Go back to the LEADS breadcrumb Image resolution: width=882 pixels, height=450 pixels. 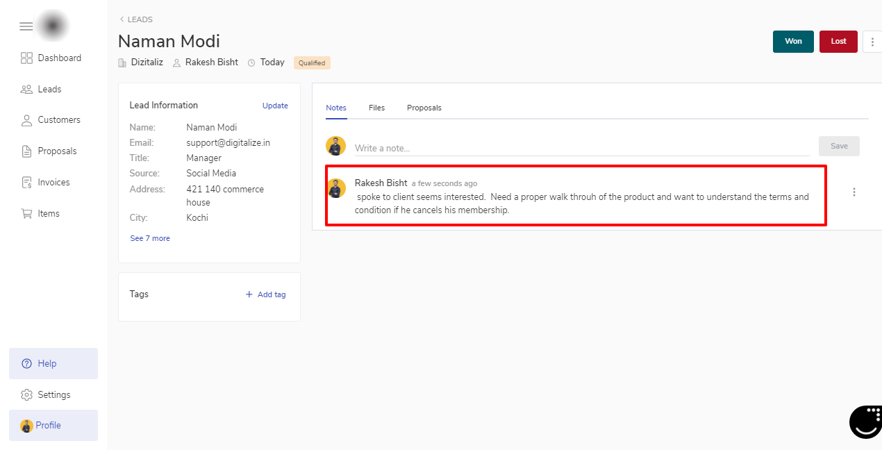(136, 19)
